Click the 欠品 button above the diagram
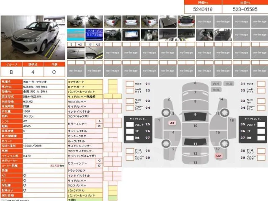Viewport: 268px width, 201px height. coord(229,84)
